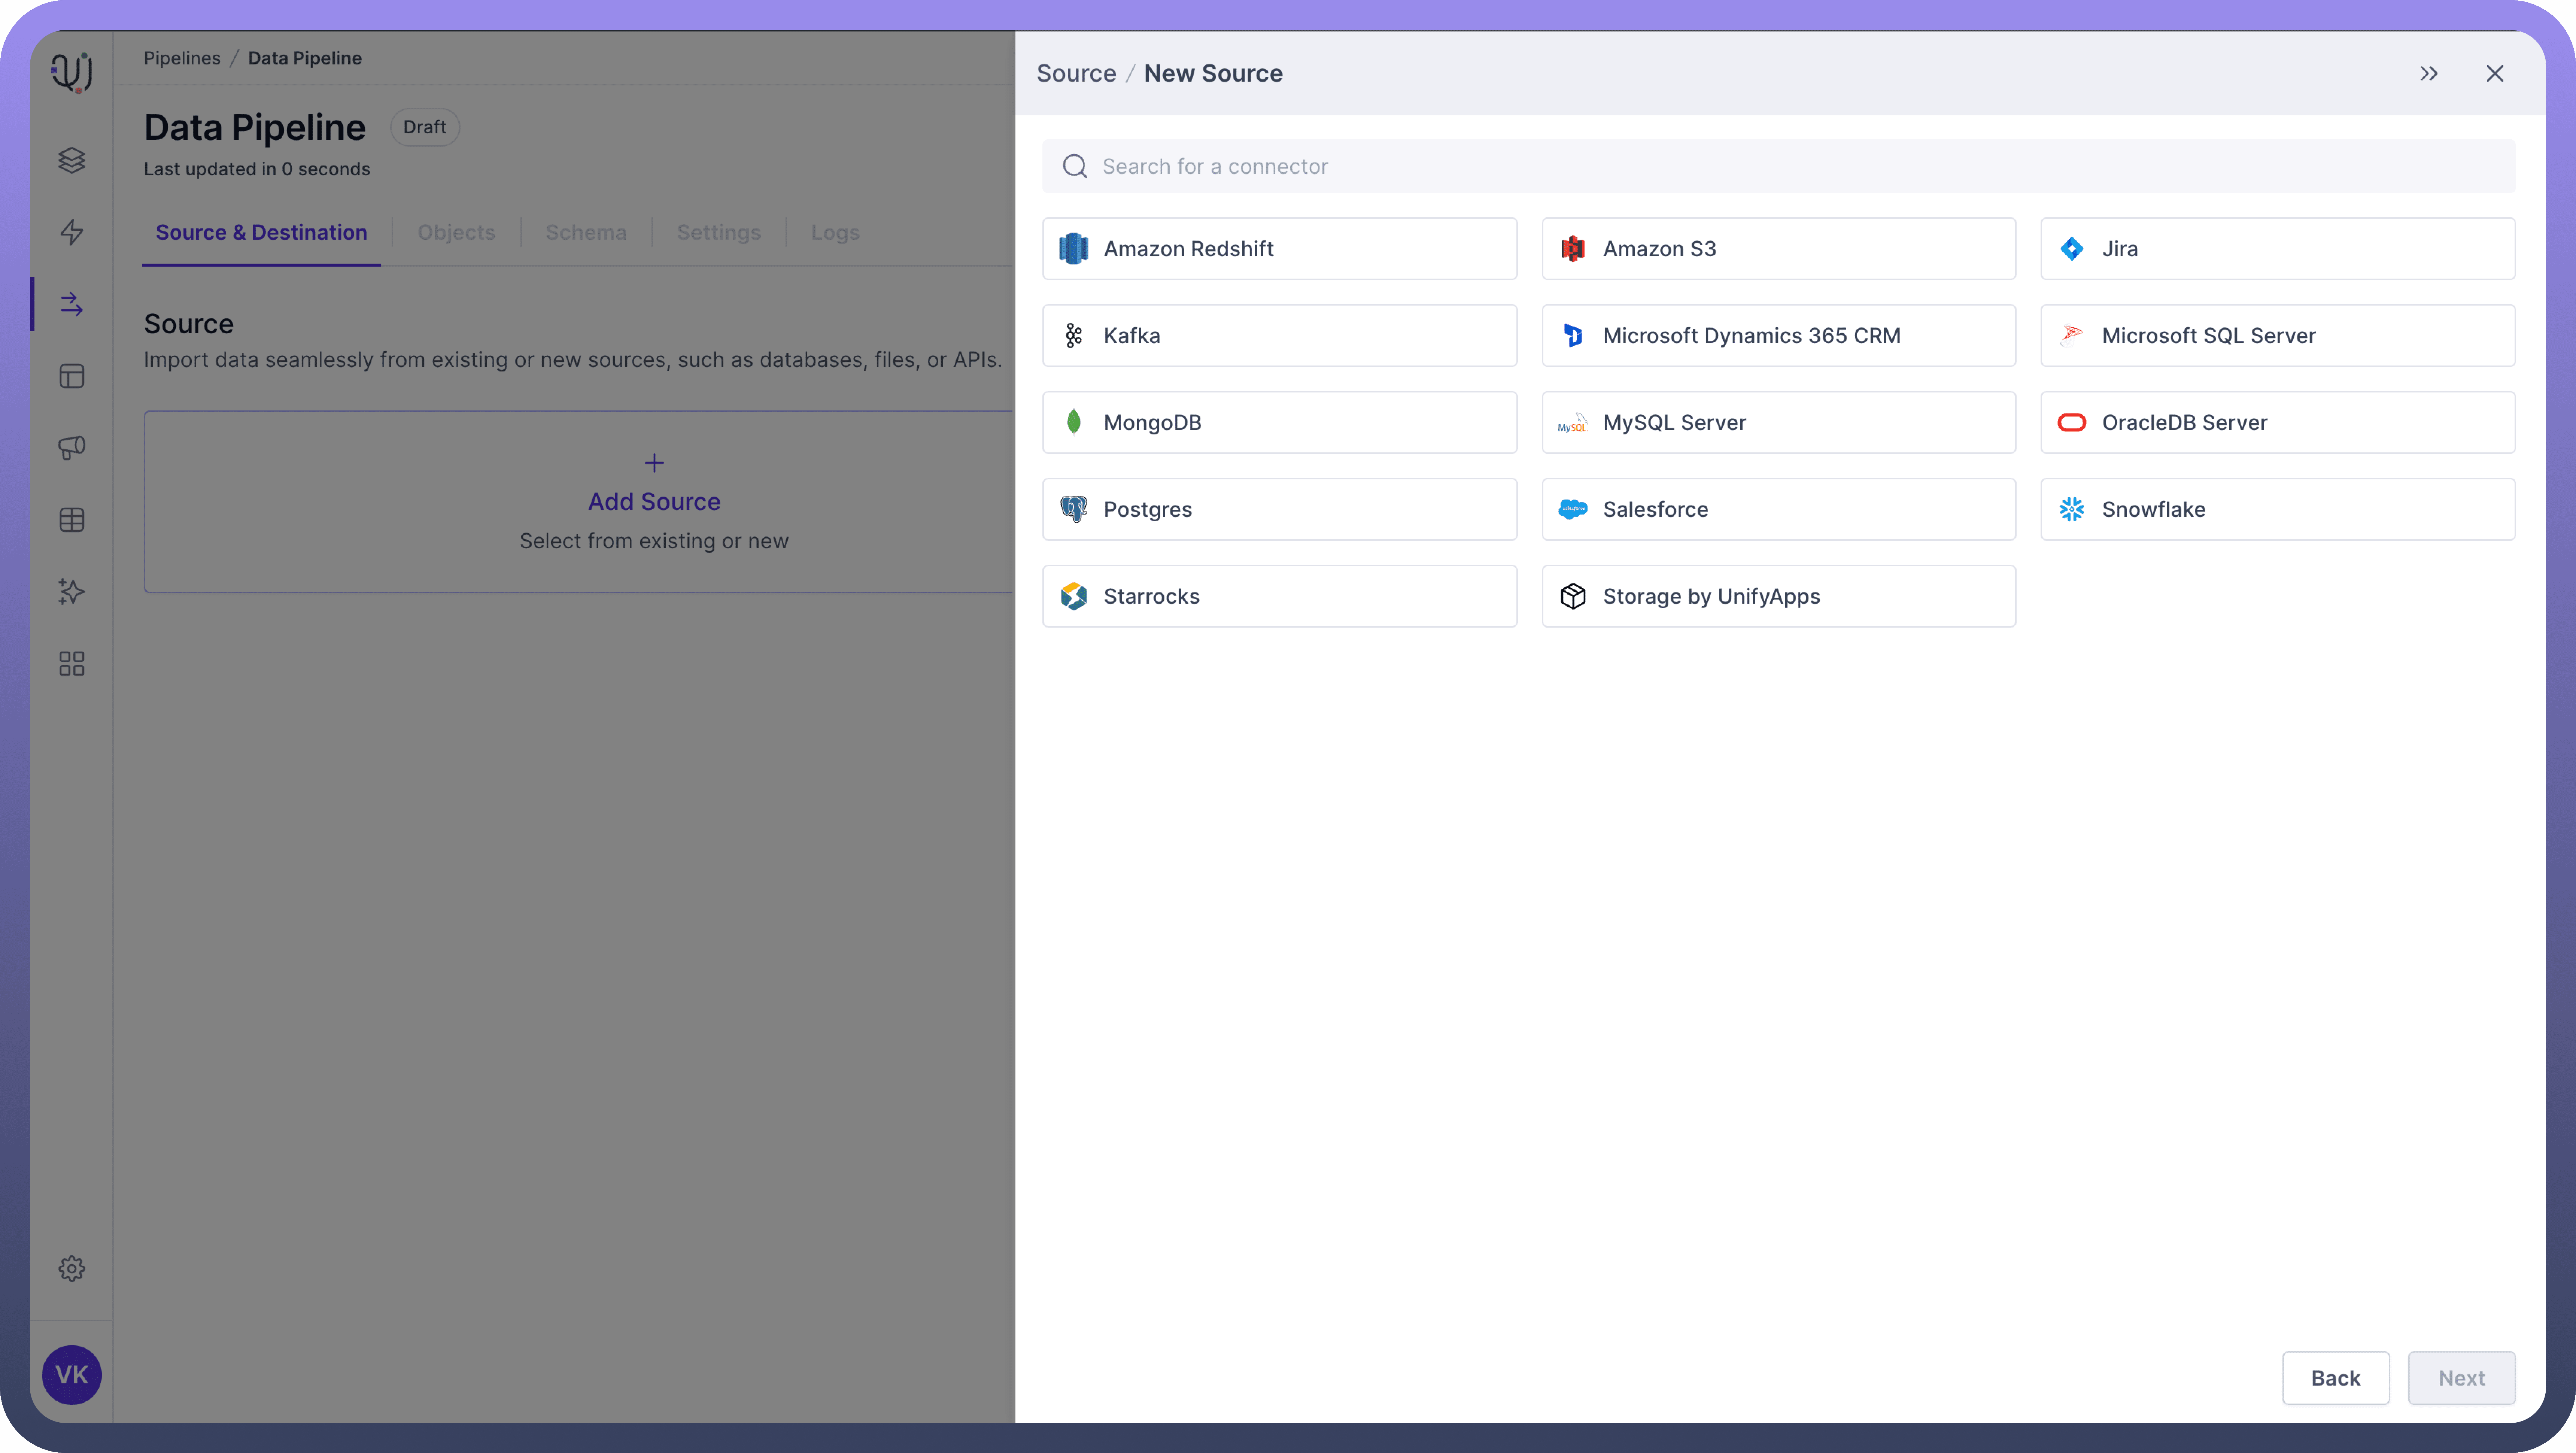Select the pipelines arrow sidebar icon
The height and width of the screenshot is (1453, 2576).
71,304
